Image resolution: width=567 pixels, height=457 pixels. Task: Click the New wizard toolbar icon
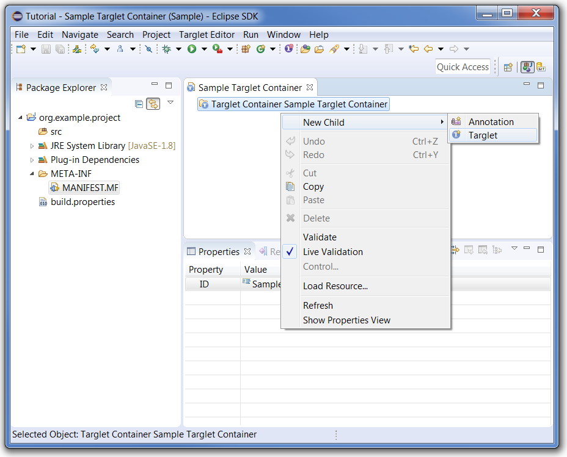tap(21, 49)
